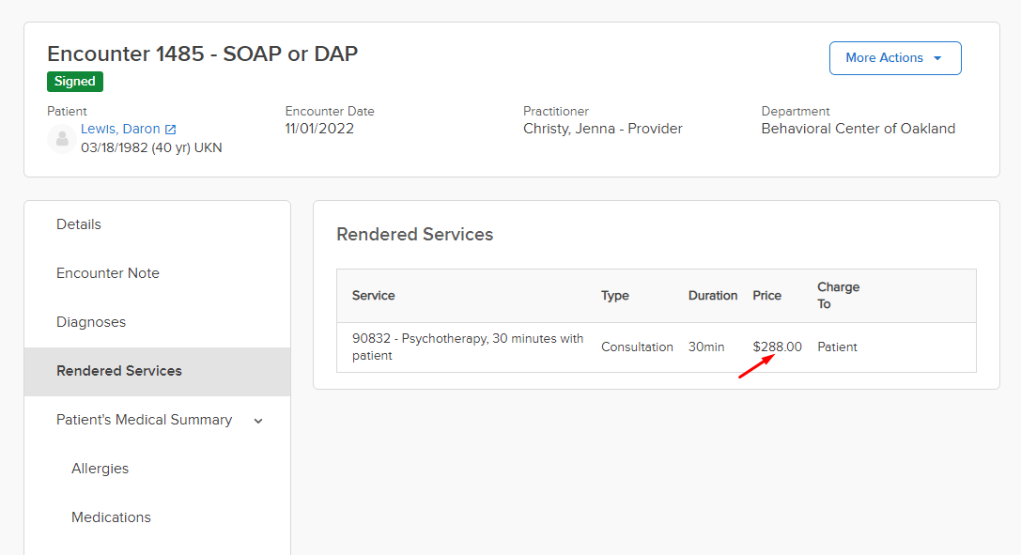The width and height of the screenshot is (1021, 555).
Task: Click patient birthdate 03/18/1982 (40 yr) UKN
Action: tap(152, 147)
